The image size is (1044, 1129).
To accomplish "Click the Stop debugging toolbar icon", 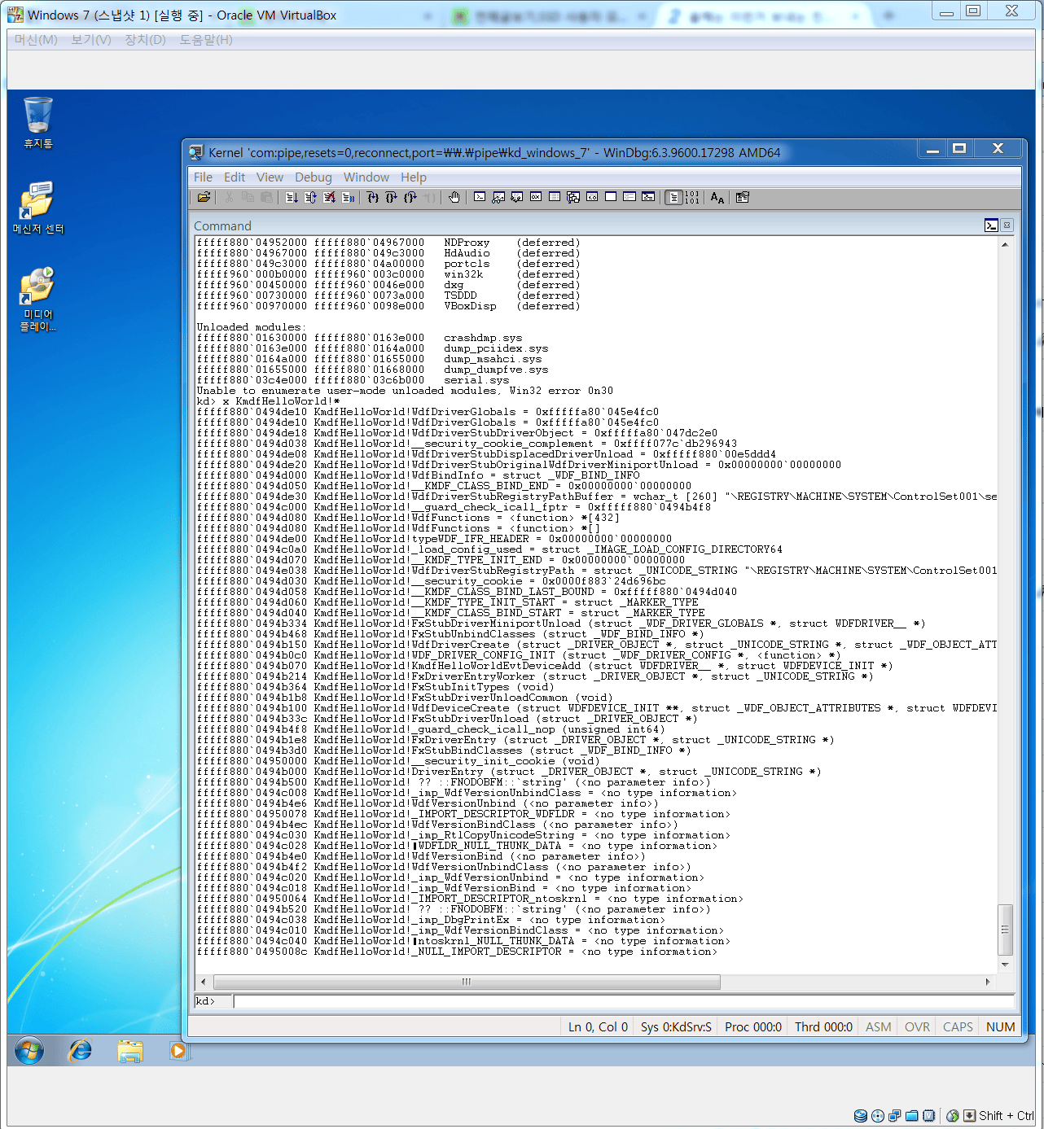I will (x=329, y=197).
